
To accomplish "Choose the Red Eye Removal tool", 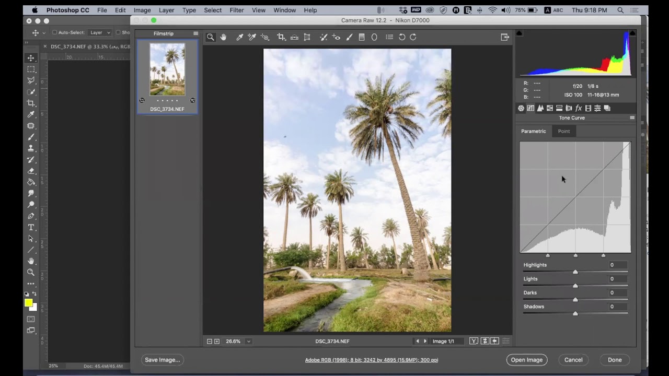I will (336, 37).
